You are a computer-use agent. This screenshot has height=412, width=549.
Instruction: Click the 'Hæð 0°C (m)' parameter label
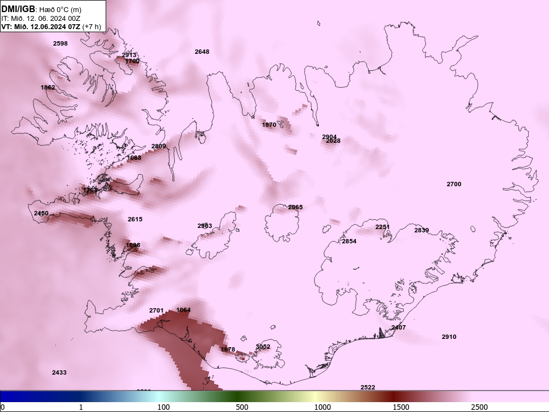[x=60, y=10]
